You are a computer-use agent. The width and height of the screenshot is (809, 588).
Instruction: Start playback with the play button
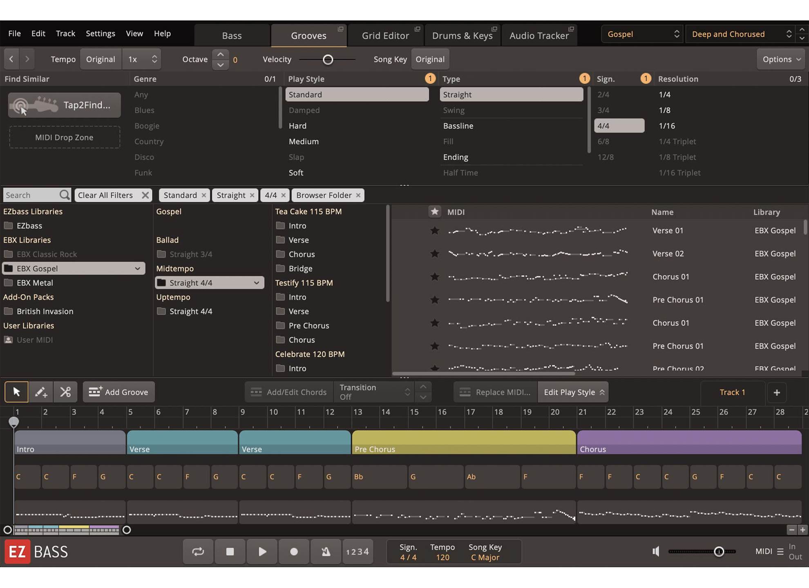point(262,552)
